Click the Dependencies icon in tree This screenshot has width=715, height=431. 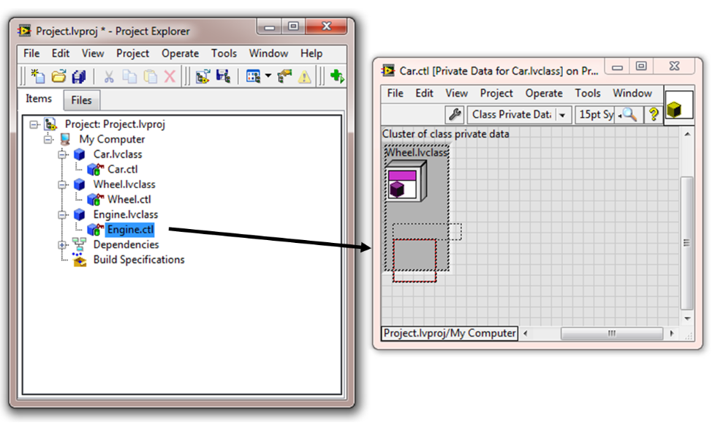[79, 244]
